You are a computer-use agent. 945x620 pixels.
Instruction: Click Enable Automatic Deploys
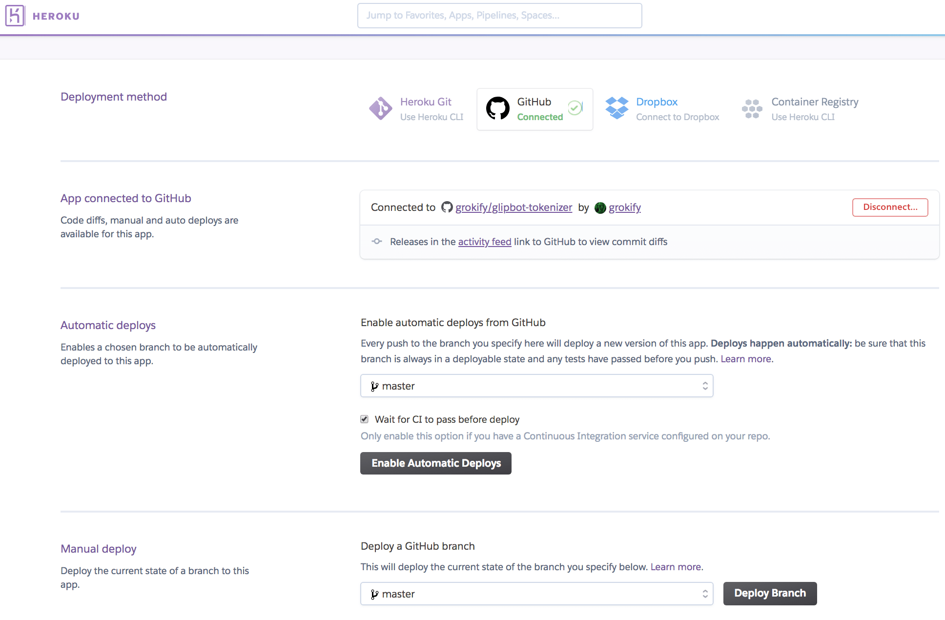(435, 463)
